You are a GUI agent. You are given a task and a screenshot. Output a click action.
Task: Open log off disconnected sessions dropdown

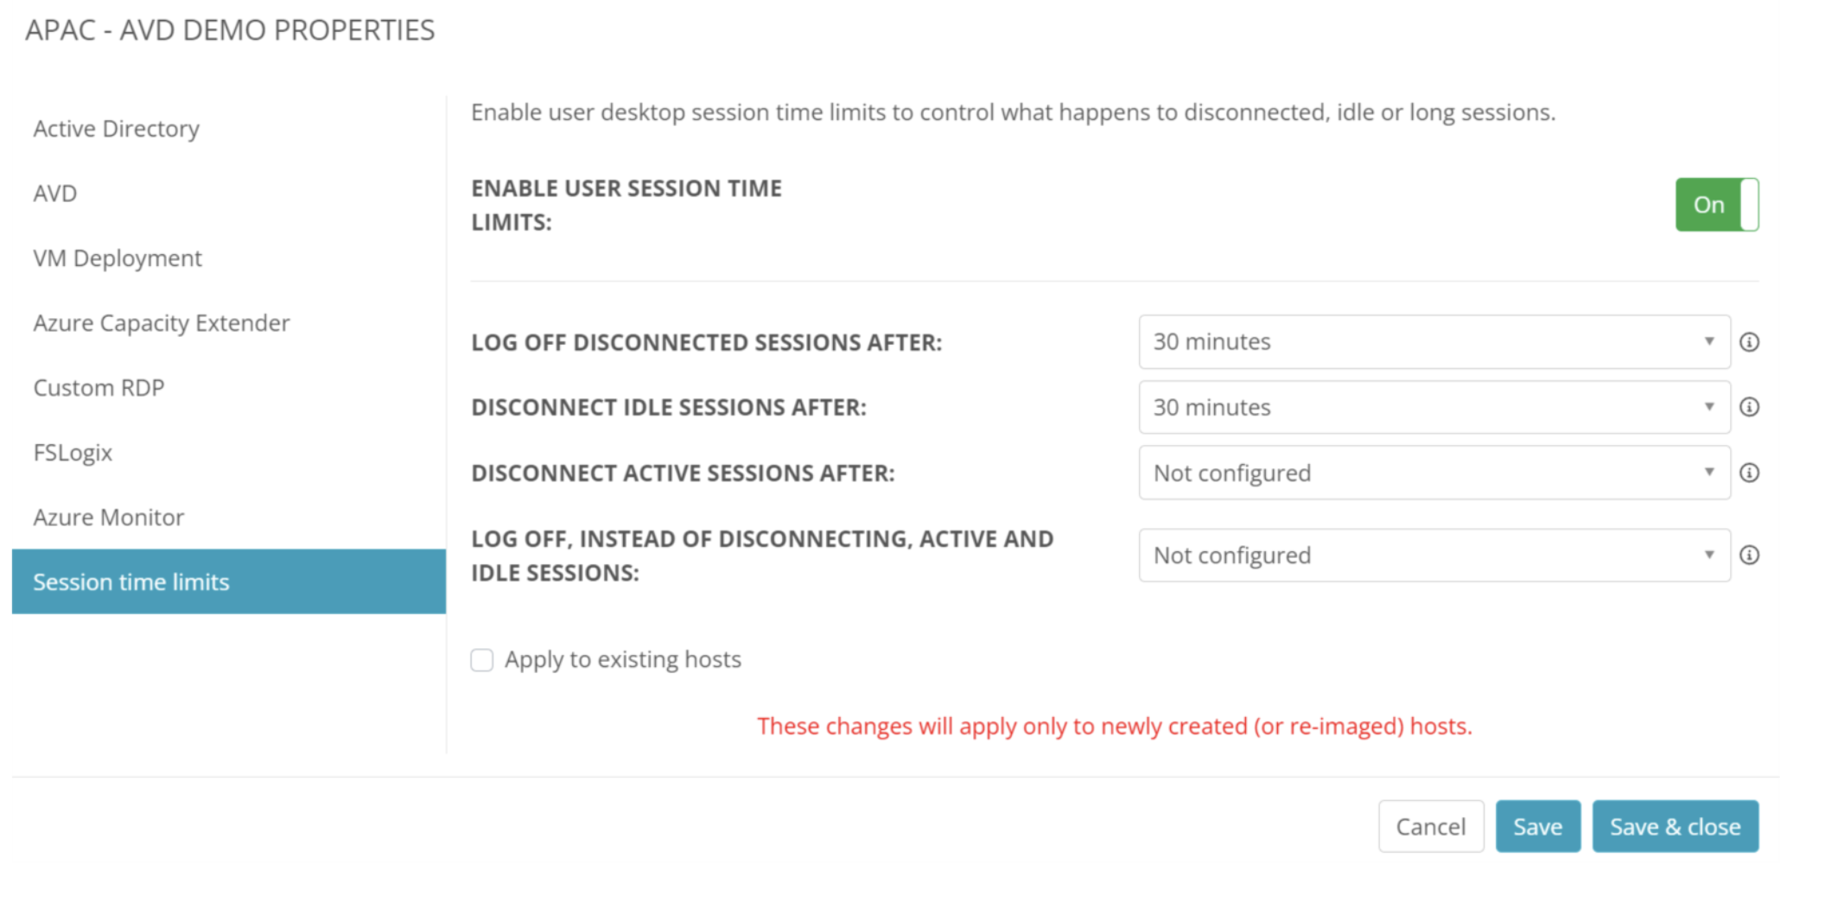1434,342
